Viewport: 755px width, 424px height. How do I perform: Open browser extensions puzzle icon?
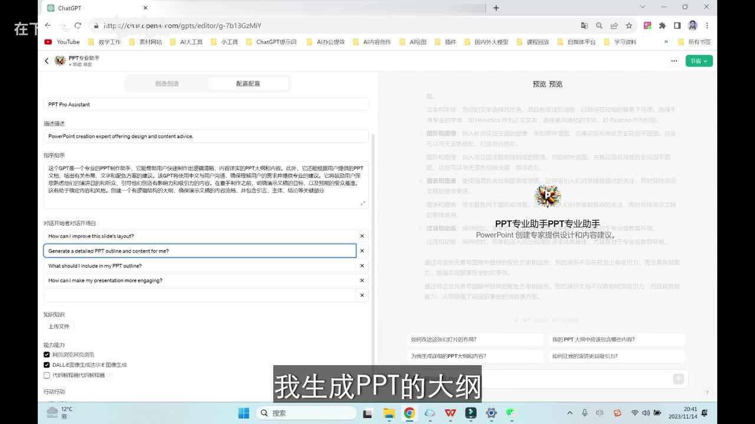pyautogui.click(x=662, y=25)
